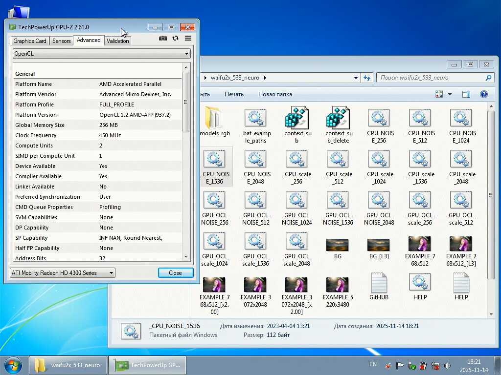The height and width of the screenshot is (375, 501).
Task: Click the Explorer help question mark icon
Action: tap(483, 94)
